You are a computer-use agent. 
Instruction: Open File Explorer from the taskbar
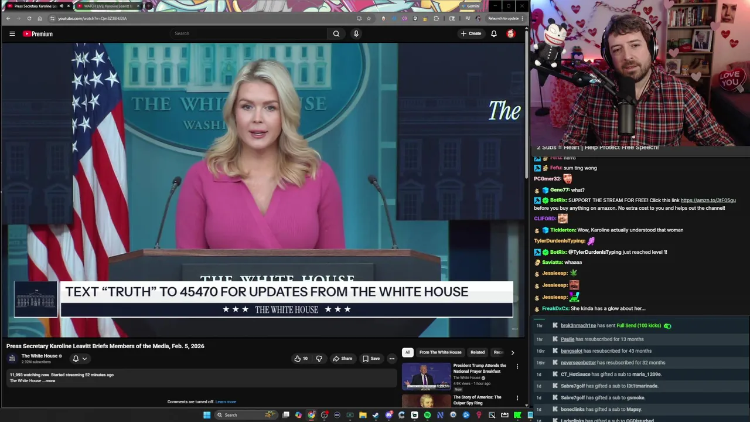pos(363,415)
